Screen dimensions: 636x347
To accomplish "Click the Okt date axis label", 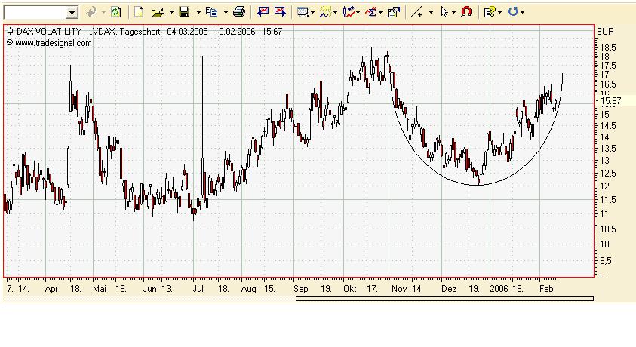I will [x=349, y=289].
